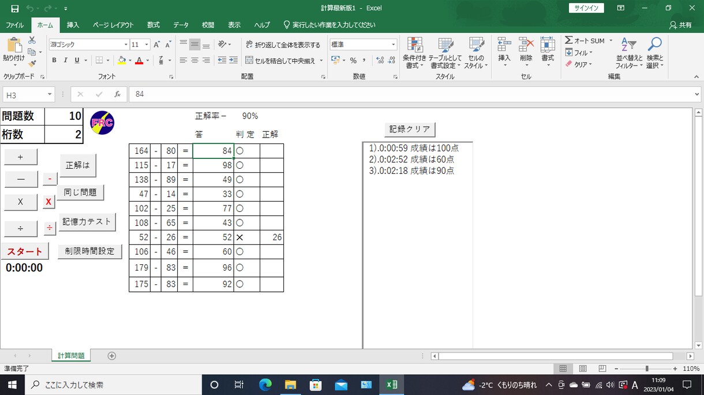Click the 正解は button

[x=78, y=165]
